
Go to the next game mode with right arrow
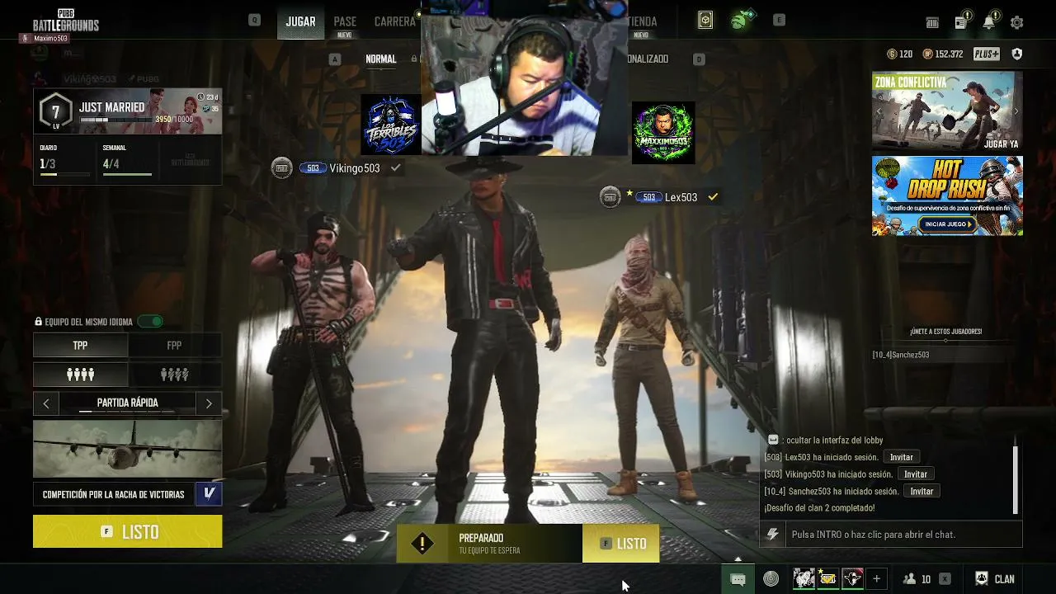(x=209, y=403)
